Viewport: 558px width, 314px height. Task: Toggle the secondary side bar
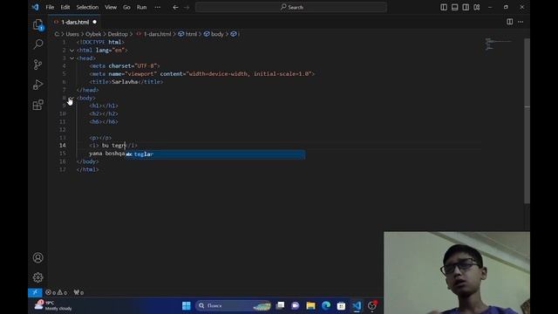coord(466,7)
